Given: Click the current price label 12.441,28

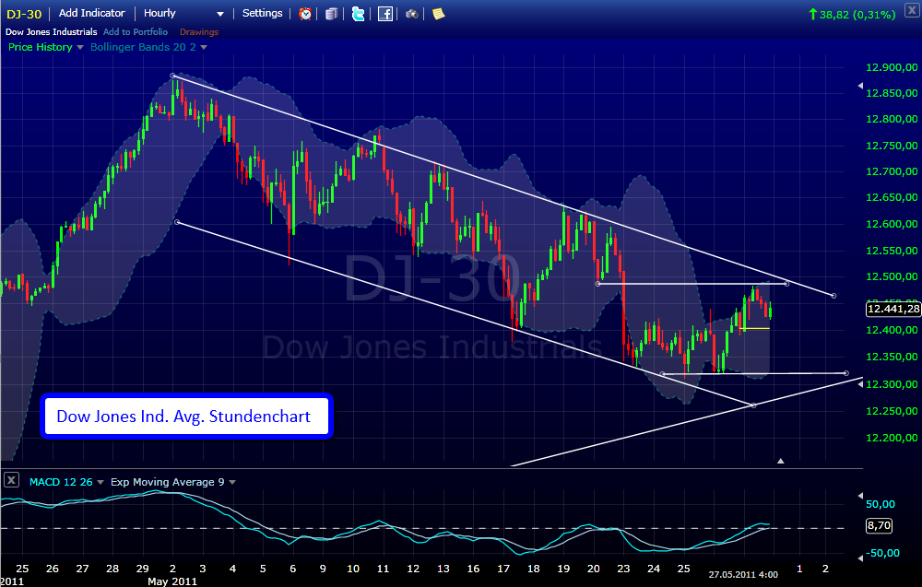Looking at the screenshot, I should [x=893, y=309].
